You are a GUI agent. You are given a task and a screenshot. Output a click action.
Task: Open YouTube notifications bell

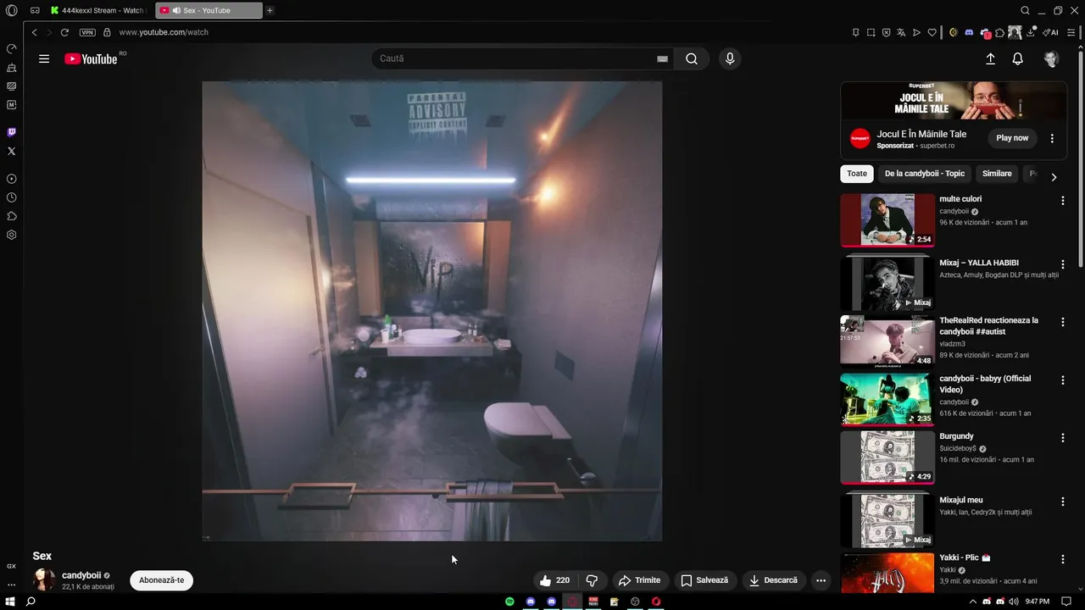[1018, 58]
